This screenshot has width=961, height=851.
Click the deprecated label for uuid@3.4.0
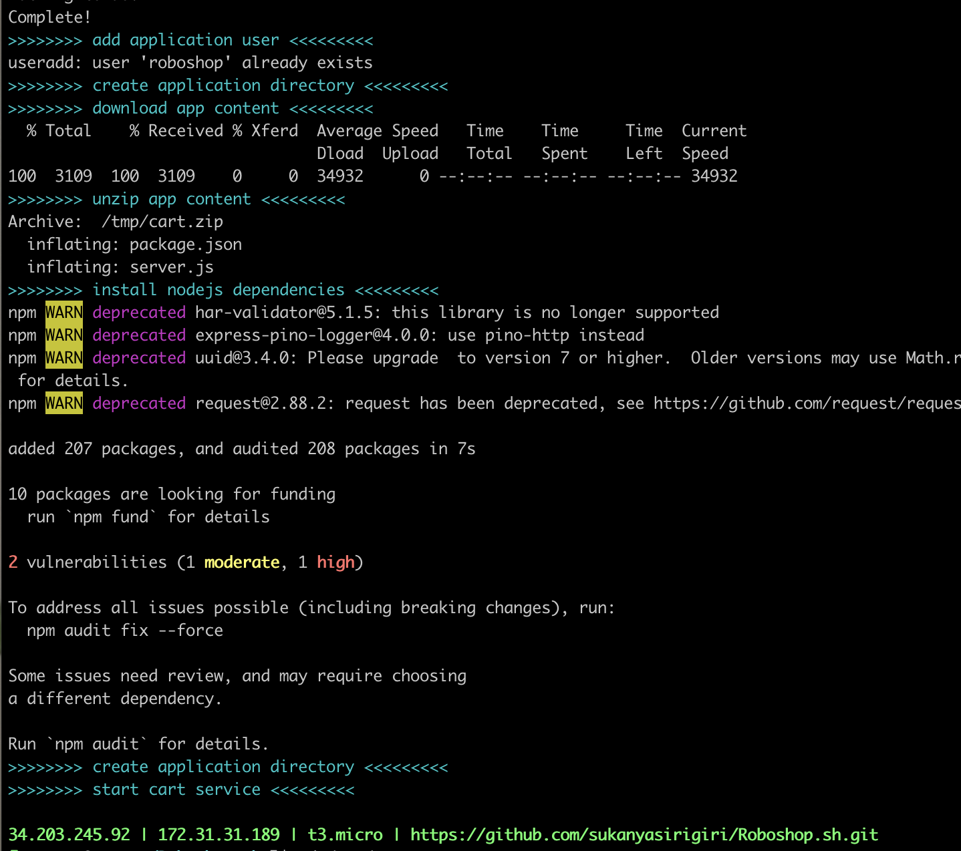coord(139,357)
